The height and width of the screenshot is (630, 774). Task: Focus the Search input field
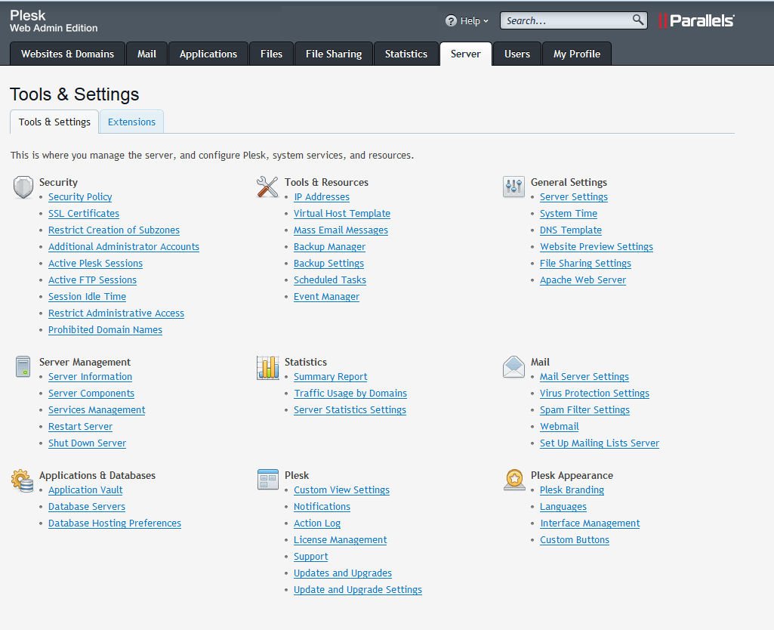[573, 20]
